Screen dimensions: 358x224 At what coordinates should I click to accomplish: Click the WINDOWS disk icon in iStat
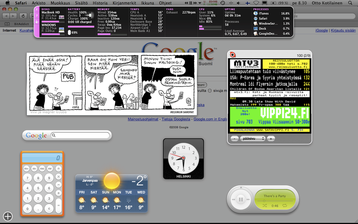pyautogui.click(x=61, y=30)
